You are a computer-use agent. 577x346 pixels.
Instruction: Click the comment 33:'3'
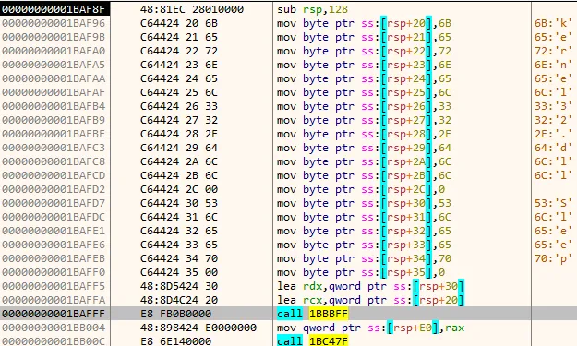[553, 106]
